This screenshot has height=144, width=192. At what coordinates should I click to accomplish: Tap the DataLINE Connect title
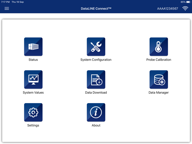[x=96, y=9]
